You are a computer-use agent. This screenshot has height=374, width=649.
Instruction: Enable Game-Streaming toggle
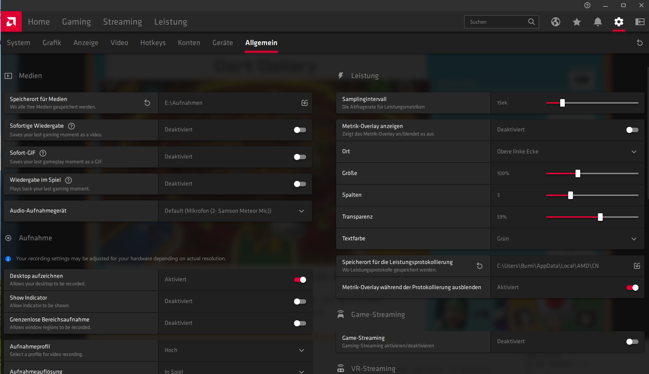coord(632,342)
